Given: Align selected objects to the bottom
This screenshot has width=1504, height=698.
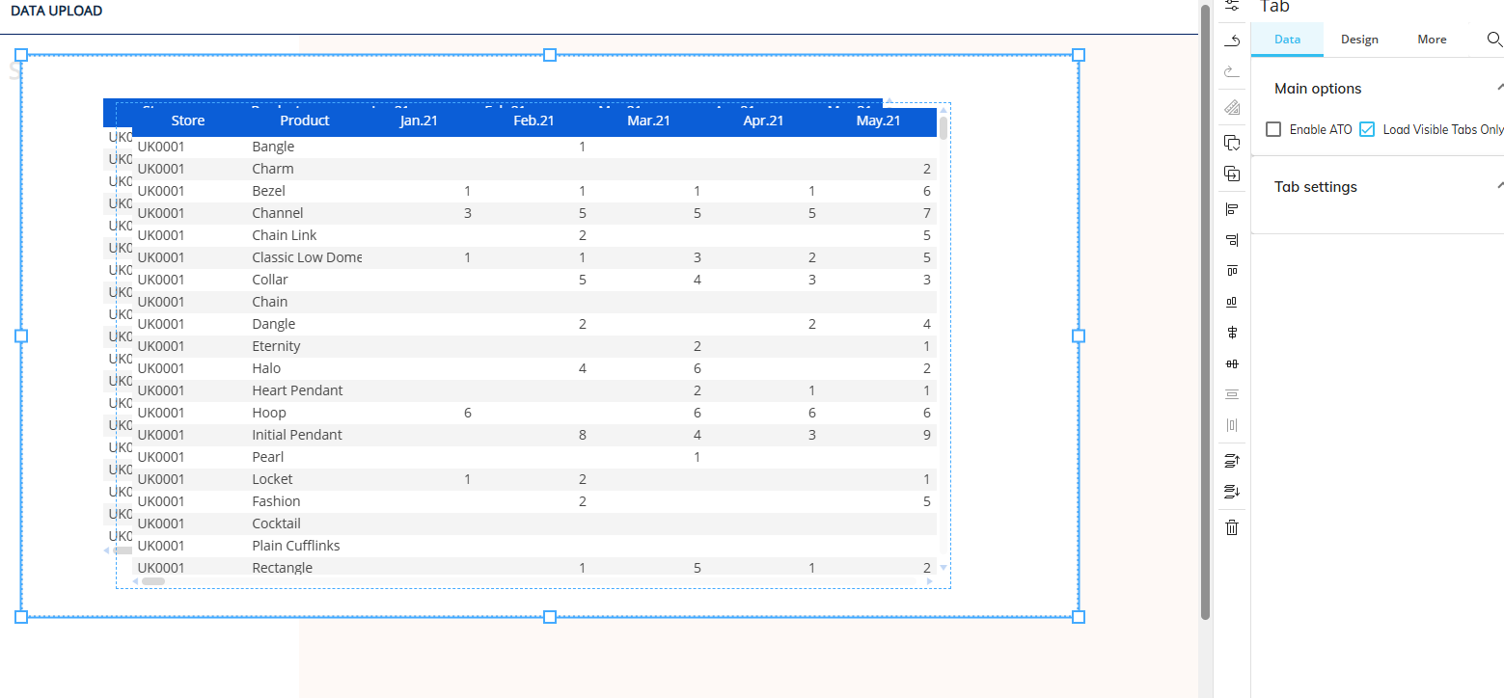Looking at the screenshot, I should click(x=1232, y=302).
